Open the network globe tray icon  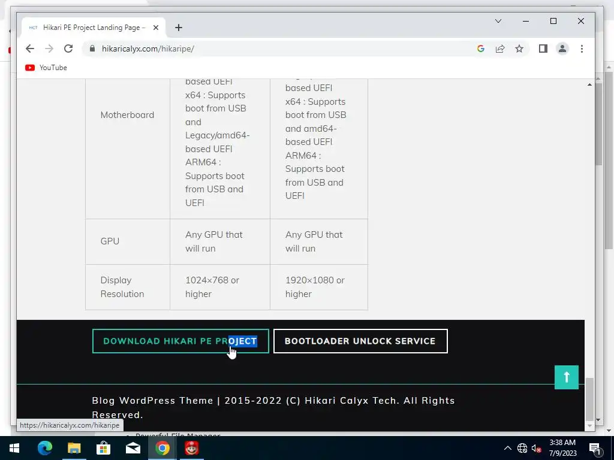(x=522, y=448)
